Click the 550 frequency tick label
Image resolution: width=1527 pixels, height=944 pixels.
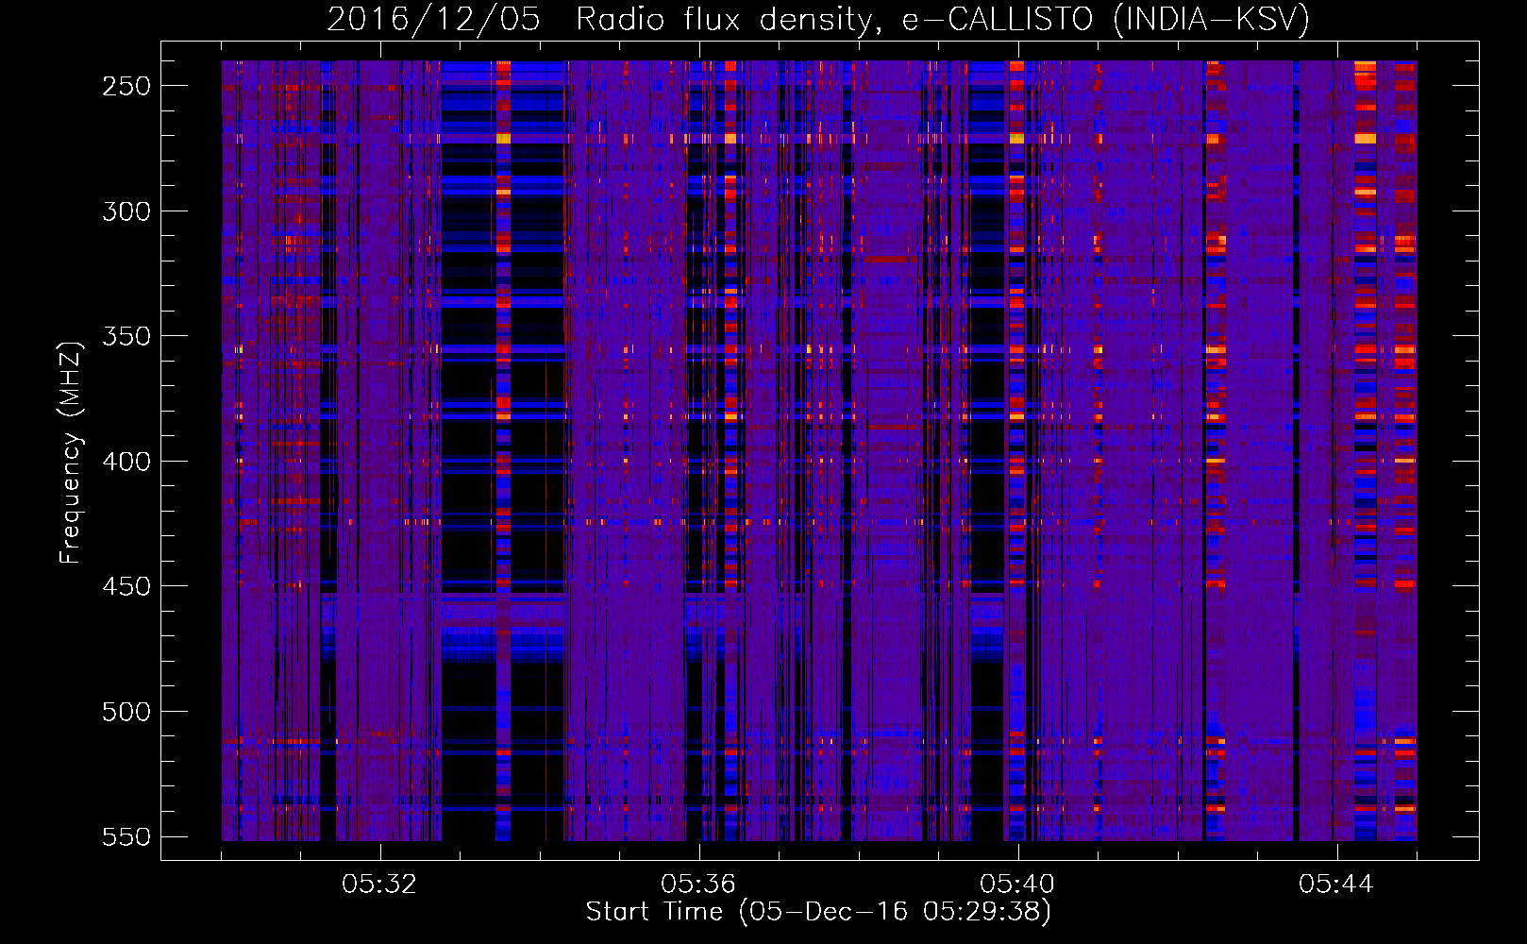(126, 836)
